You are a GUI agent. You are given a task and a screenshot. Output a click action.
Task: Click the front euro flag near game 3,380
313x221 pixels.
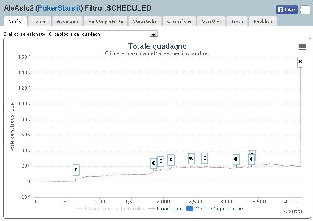click(251, 160)
